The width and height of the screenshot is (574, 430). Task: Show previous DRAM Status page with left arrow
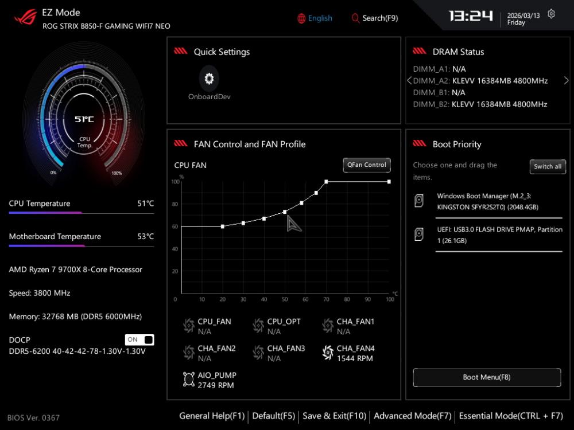[409, 80]
